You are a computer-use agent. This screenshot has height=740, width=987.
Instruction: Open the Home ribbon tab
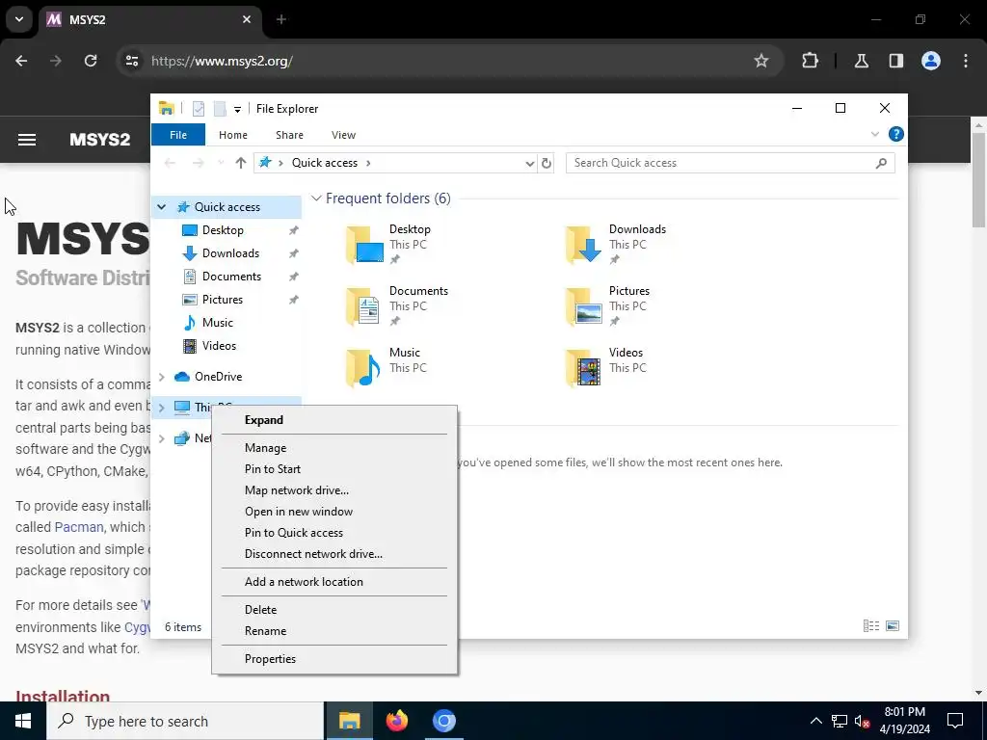(233, 135)
